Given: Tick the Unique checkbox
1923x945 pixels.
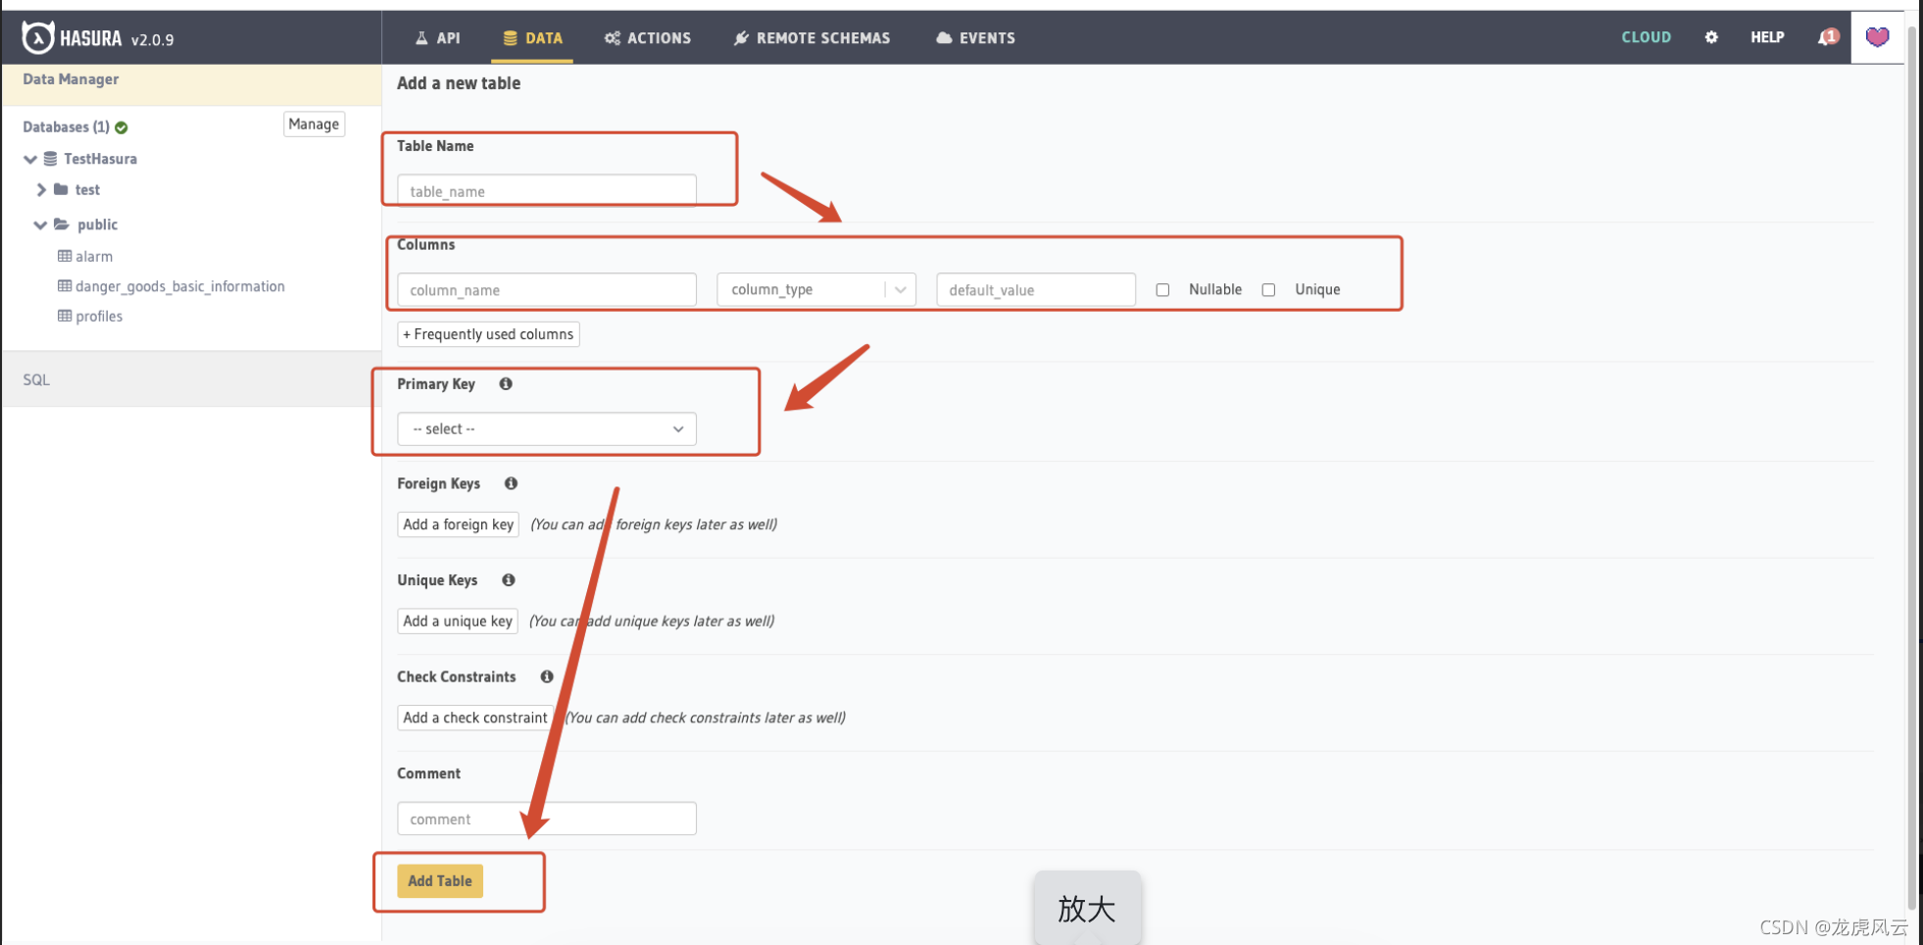Looking at the screenshot, I should point(1268,289).
